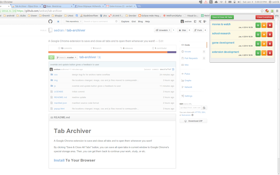Open the 'extension development' archive link
The height and width of the screenshot is (175, 280).
click(x=225, y=52)
